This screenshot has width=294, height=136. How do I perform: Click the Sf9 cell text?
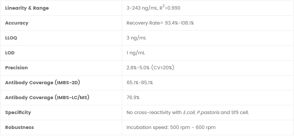[240, 113]
